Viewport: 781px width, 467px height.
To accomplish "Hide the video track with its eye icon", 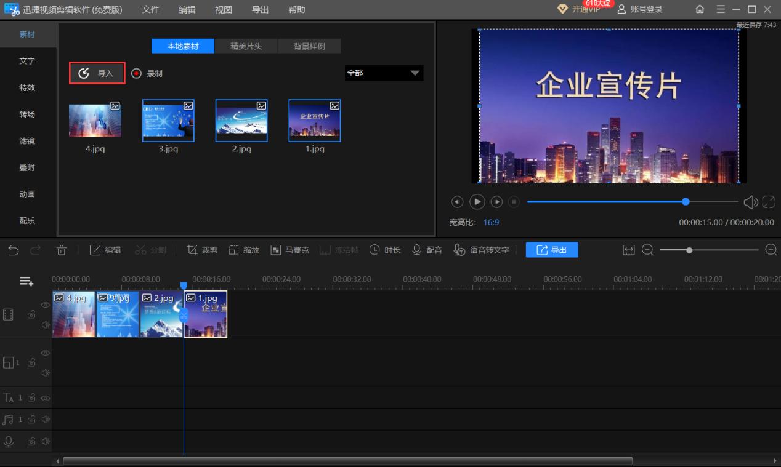I will pos(45,305).
